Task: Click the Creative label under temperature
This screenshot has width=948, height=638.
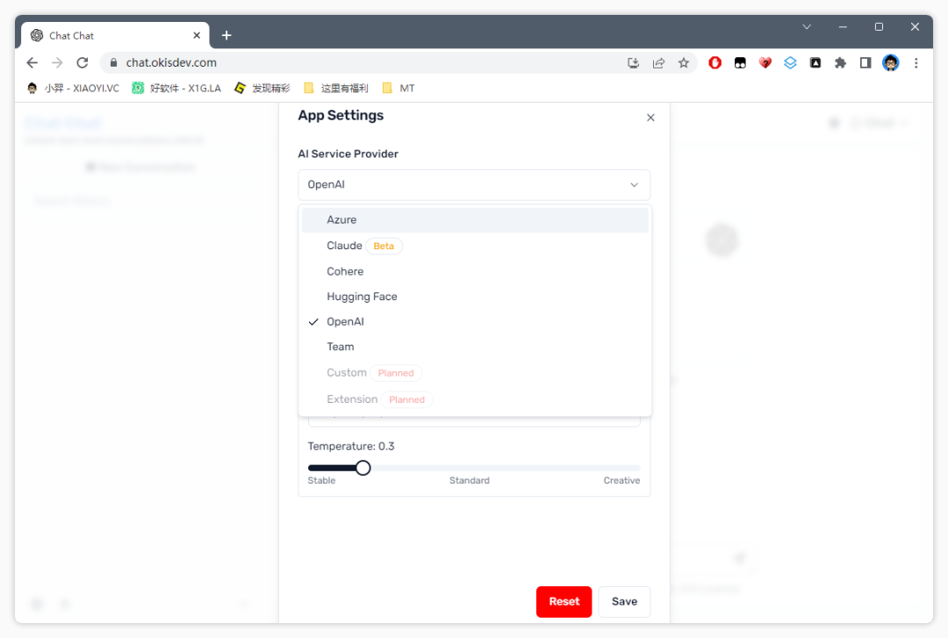Action: click(621, 480)
